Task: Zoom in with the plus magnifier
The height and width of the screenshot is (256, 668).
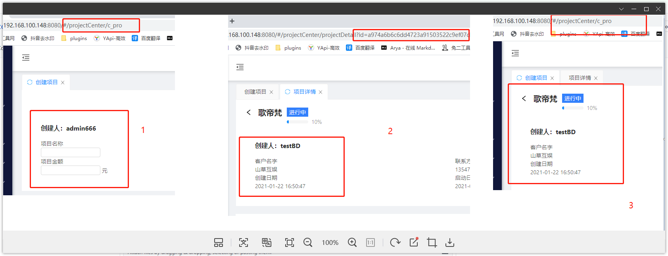Action: (x=352, y=243)
